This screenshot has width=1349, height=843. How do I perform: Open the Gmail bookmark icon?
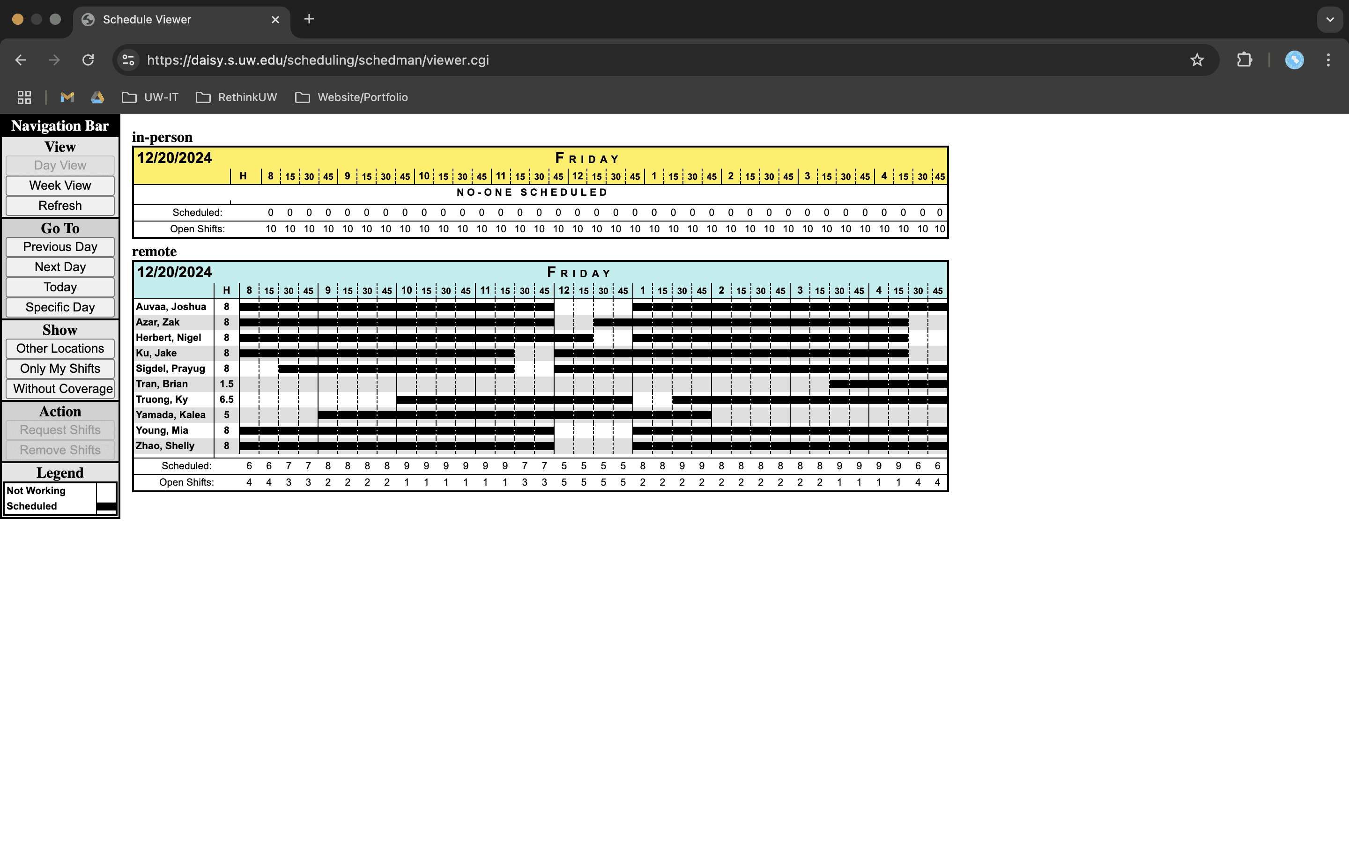(67, 97)
